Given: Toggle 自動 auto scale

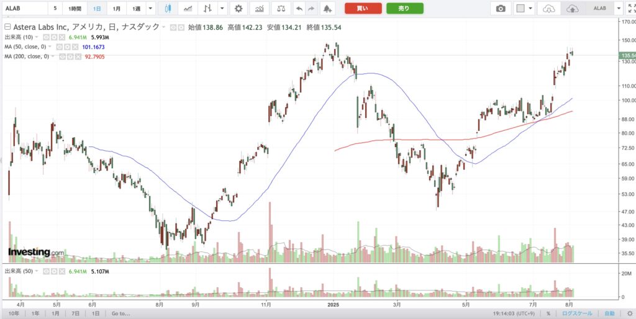Looking at the screenshot, I should pos(609,313).
